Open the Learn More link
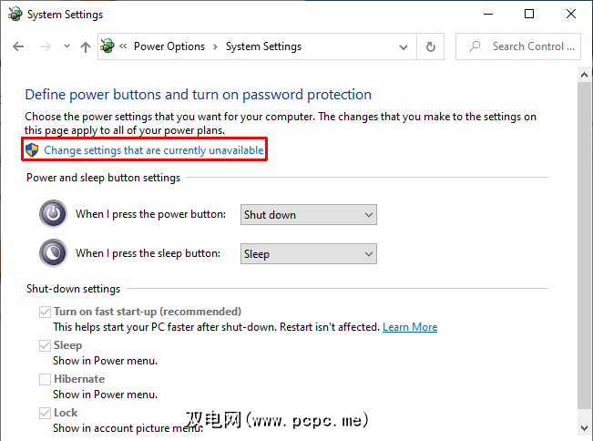Image resolution: width=593 pixels, height=441 pixels. point(410,327)
